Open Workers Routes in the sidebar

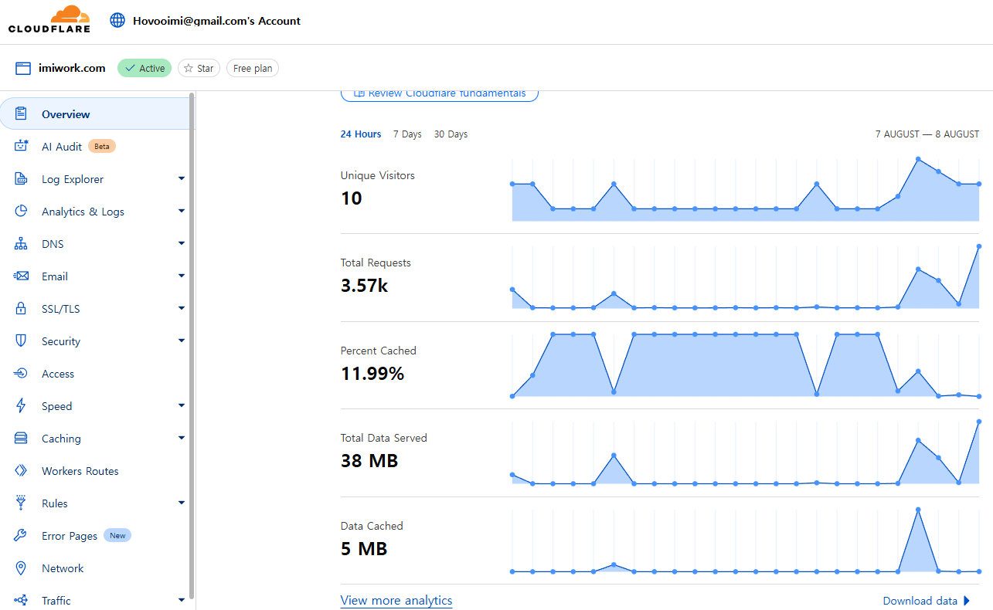pyautogui.click(x=80, y=471)
